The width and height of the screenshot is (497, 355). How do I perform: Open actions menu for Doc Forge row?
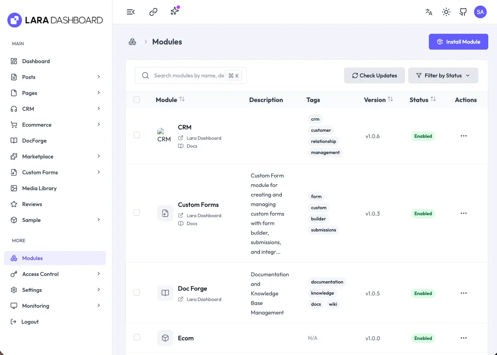coord(464,293)
